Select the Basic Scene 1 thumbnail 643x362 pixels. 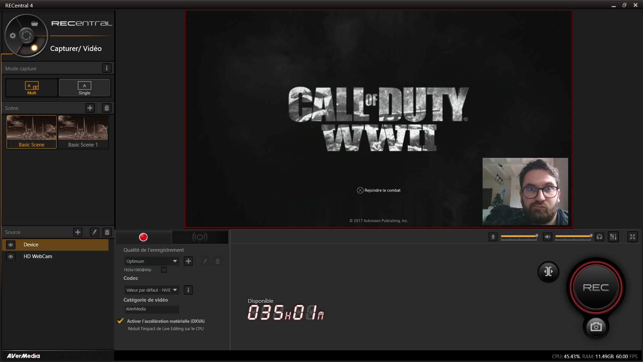[83, 132]
